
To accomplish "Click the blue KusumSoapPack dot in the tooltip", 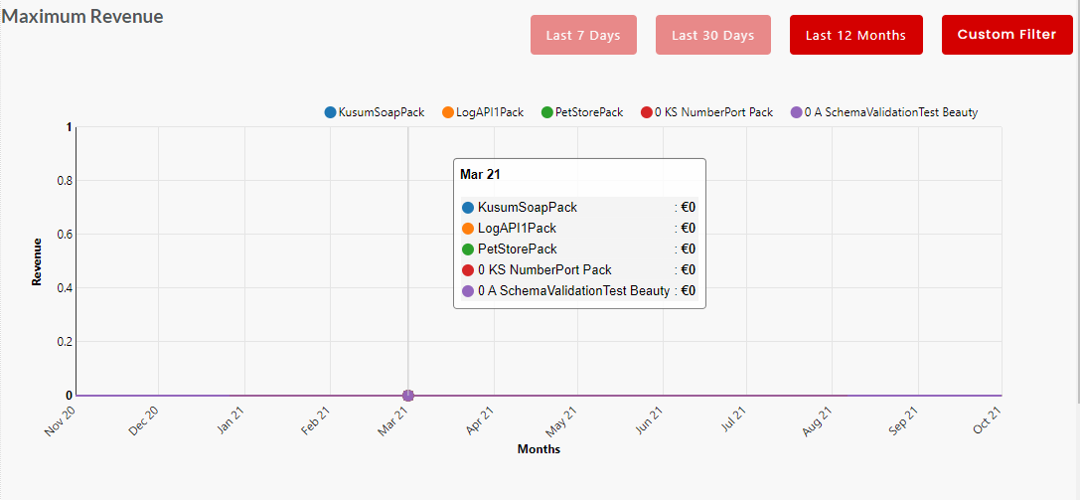I will 468,208.
